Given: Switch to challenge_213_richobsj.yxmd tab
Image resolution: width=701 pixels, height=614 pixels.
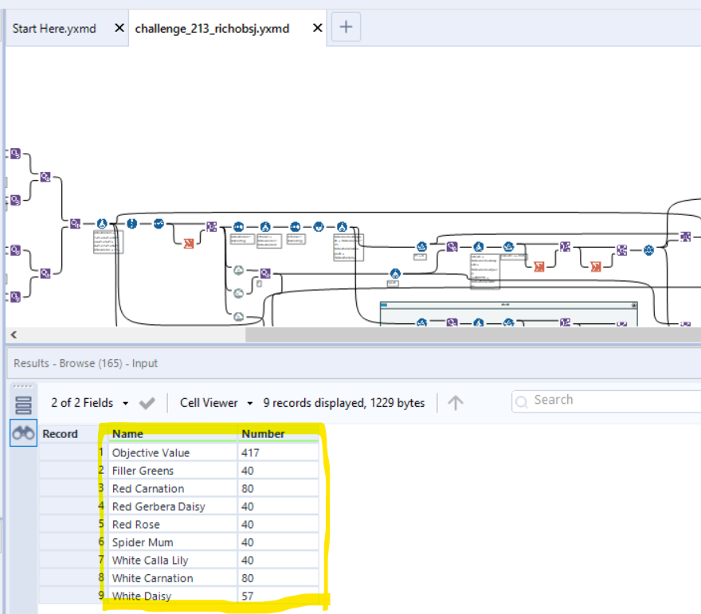Looking at the screenshot, I should (x=212, y=29).
